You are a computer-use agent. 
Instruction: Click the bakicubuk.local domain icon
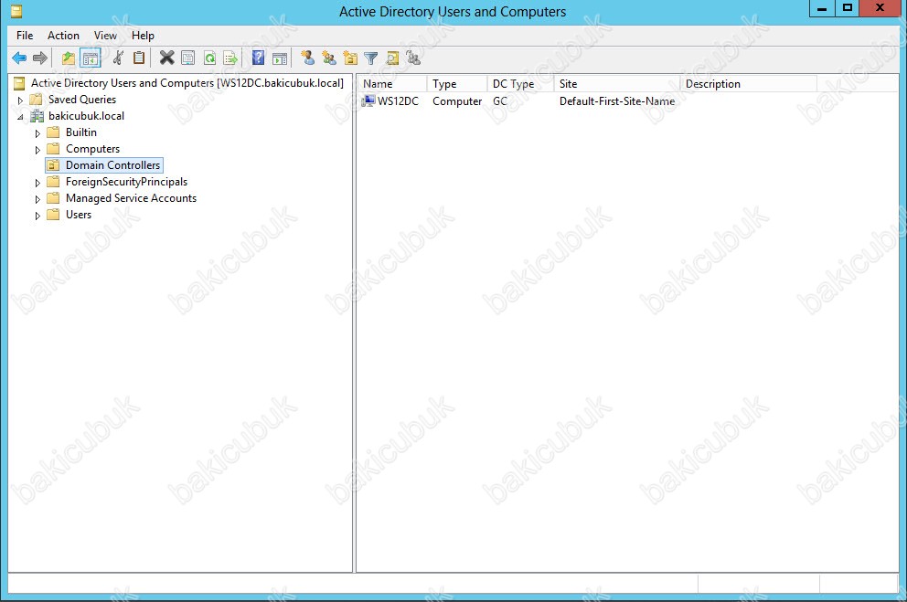37,116
